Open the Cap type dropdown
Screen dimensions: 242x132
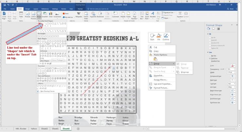(231, 84)
